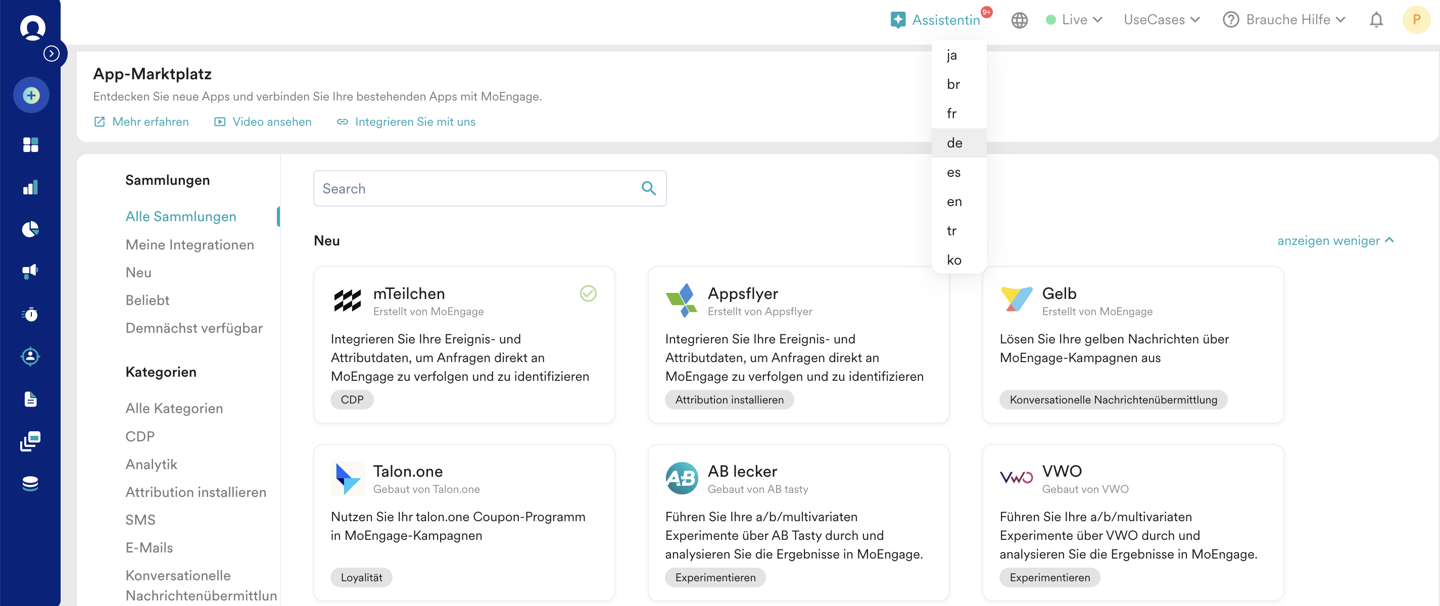Screen dimensions: 1440x606
Task: Open the Live environment dropdown
Action: 1073,20
